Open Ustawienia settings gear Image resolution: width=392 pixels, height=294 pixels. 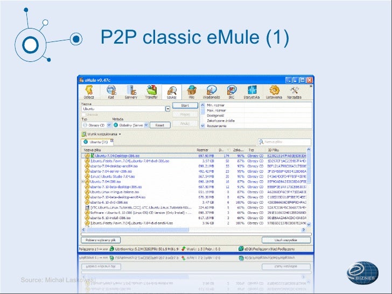pyautogui.click(x=274, y=90)
